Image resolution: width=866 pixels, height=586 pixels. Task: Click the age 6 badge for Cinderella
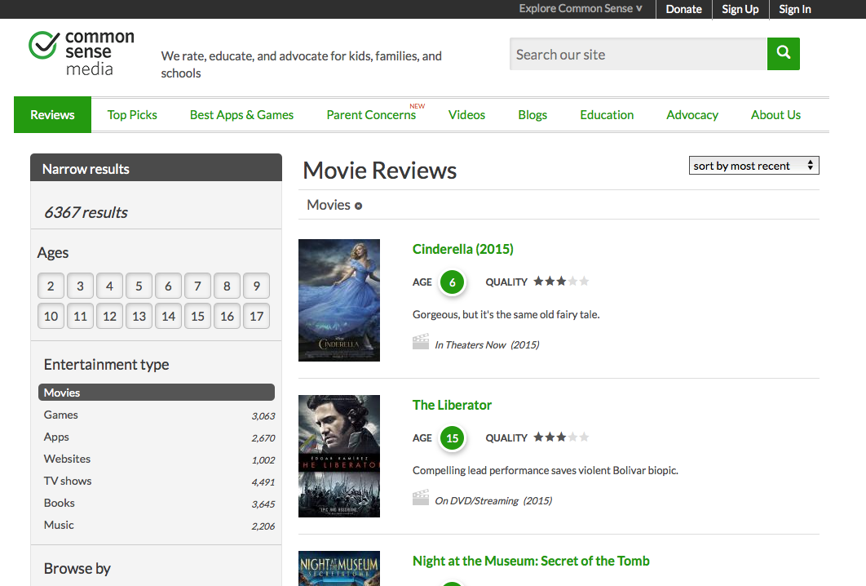[453, 282]
